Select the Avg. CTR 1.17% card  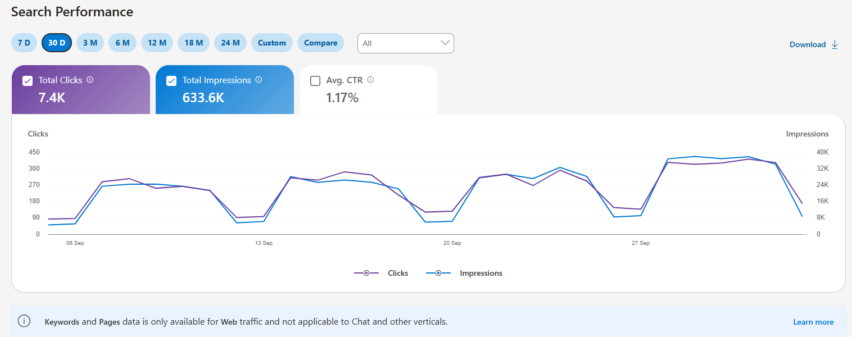click(369, 90)
